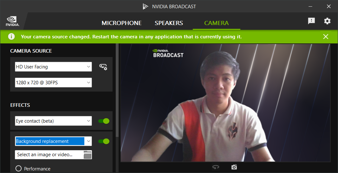Click the NVIDIA logo in the header

point(12,21)
